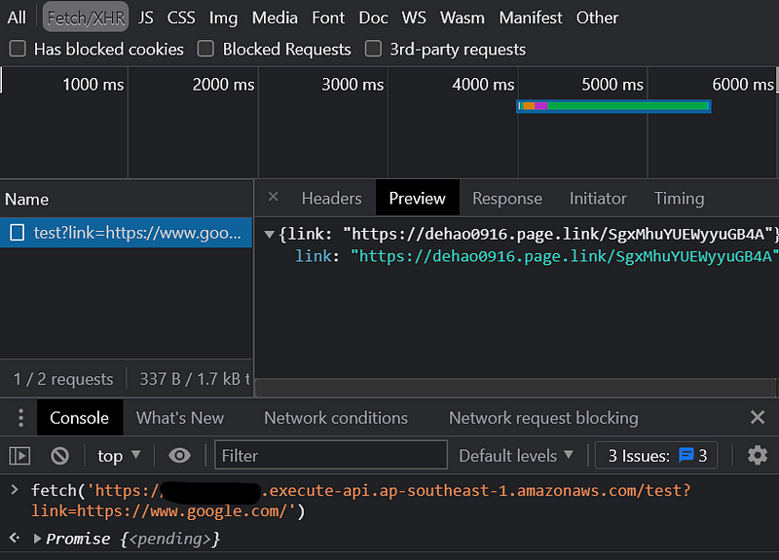
Task: Filter requests by Media
Action: pyautogui.click(x=275, y=18)
